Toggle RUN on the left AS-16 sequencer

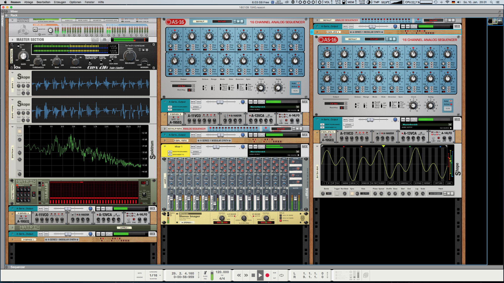pos(295,91)
